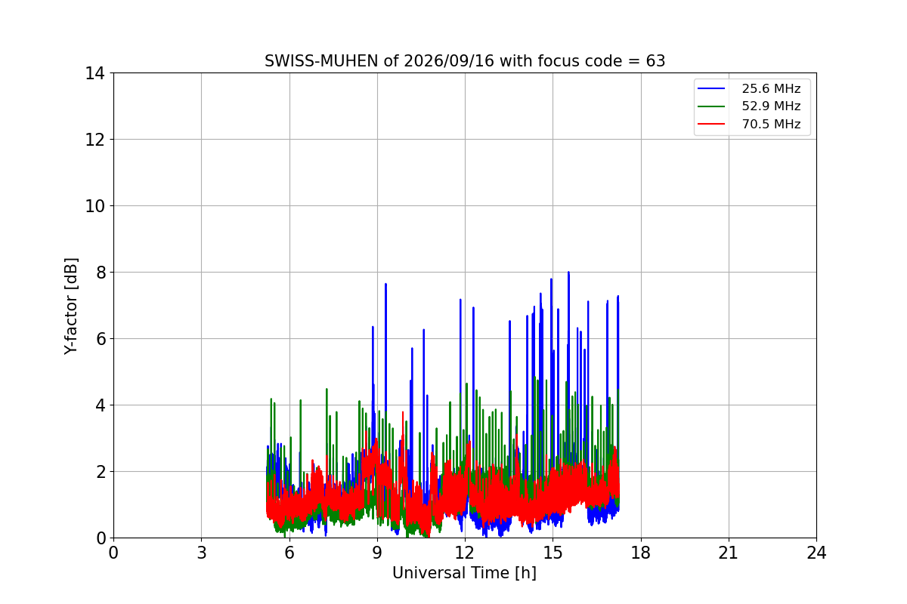Click the x-axis tick label 12
Viewport: 907px width, 604px height.
click(465, 553)
